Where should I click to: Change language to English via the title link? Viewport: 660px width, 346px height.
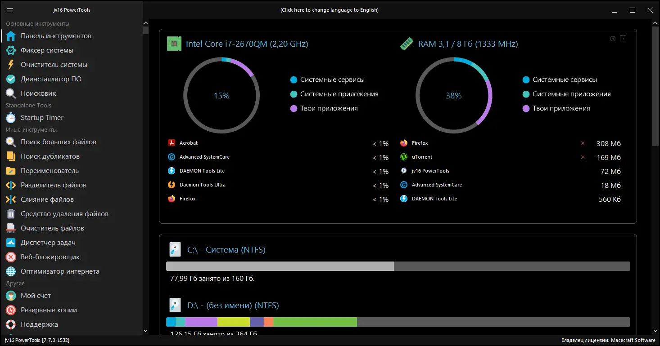point(330,10)
